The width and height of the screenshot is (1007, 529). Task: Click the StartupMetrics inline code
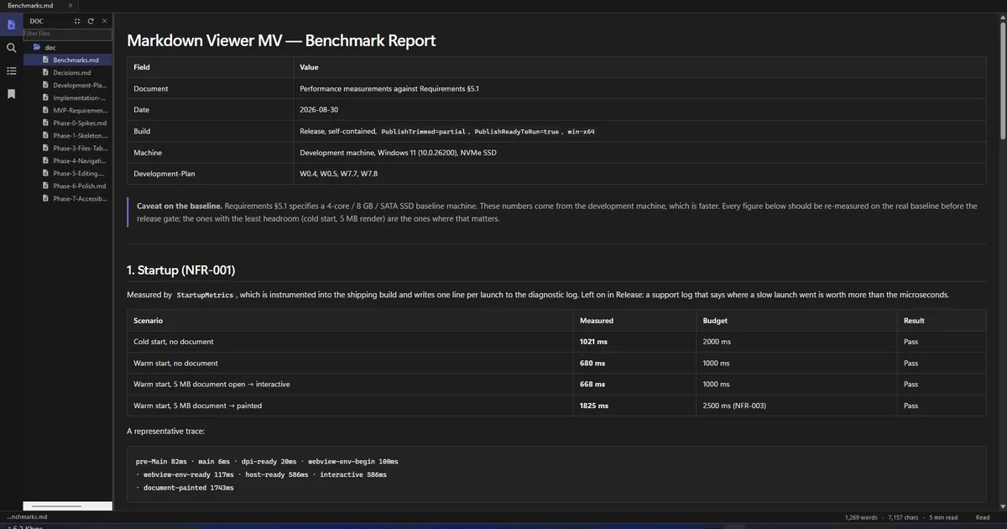point(206,296)
